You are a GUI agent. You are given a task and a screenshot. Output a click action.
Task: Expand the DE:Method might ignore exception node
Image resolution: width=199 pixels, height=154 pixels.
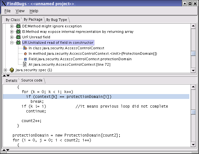coord(12,26)
